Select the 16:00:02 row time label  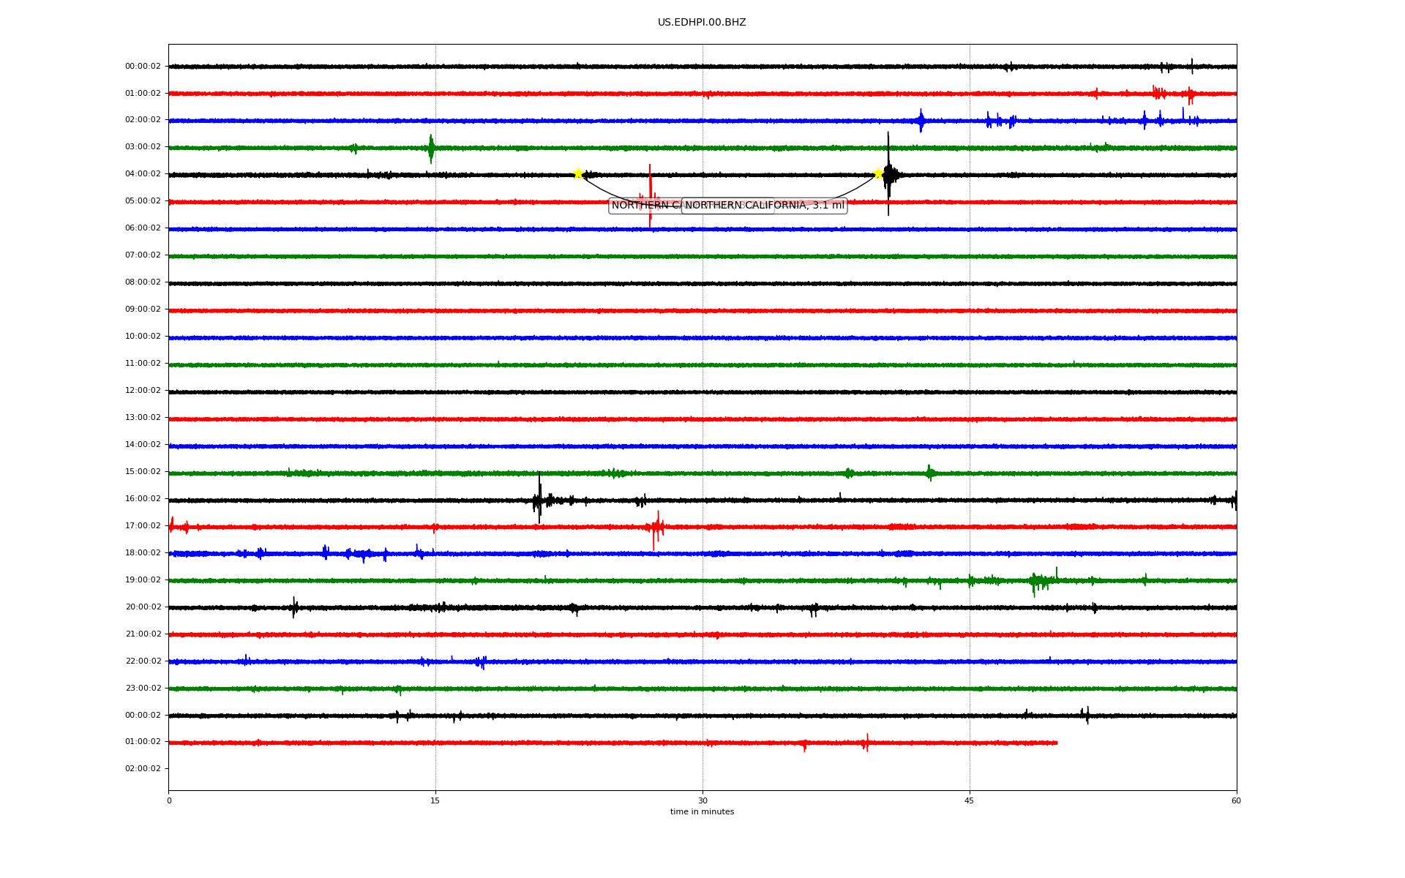click(x=143, y=499)
